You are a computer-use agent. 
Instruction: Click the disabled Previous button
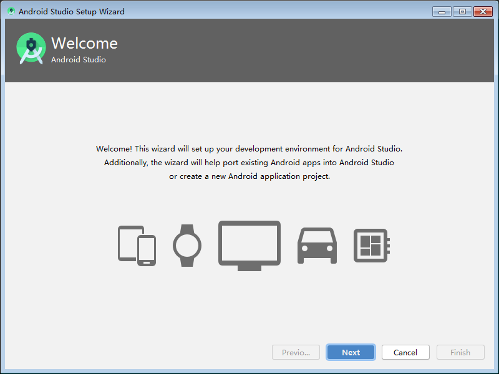[x=296, y=352]
